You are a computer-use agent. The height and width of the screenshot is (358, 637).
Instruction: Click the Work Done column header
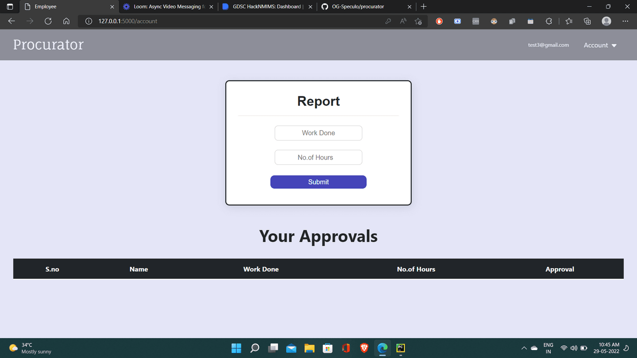click(x=261, y=269)
